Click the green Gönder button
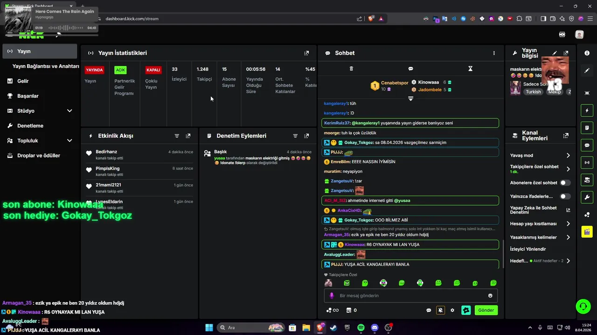The image size is (597, 335). click(x=486, y=310)
